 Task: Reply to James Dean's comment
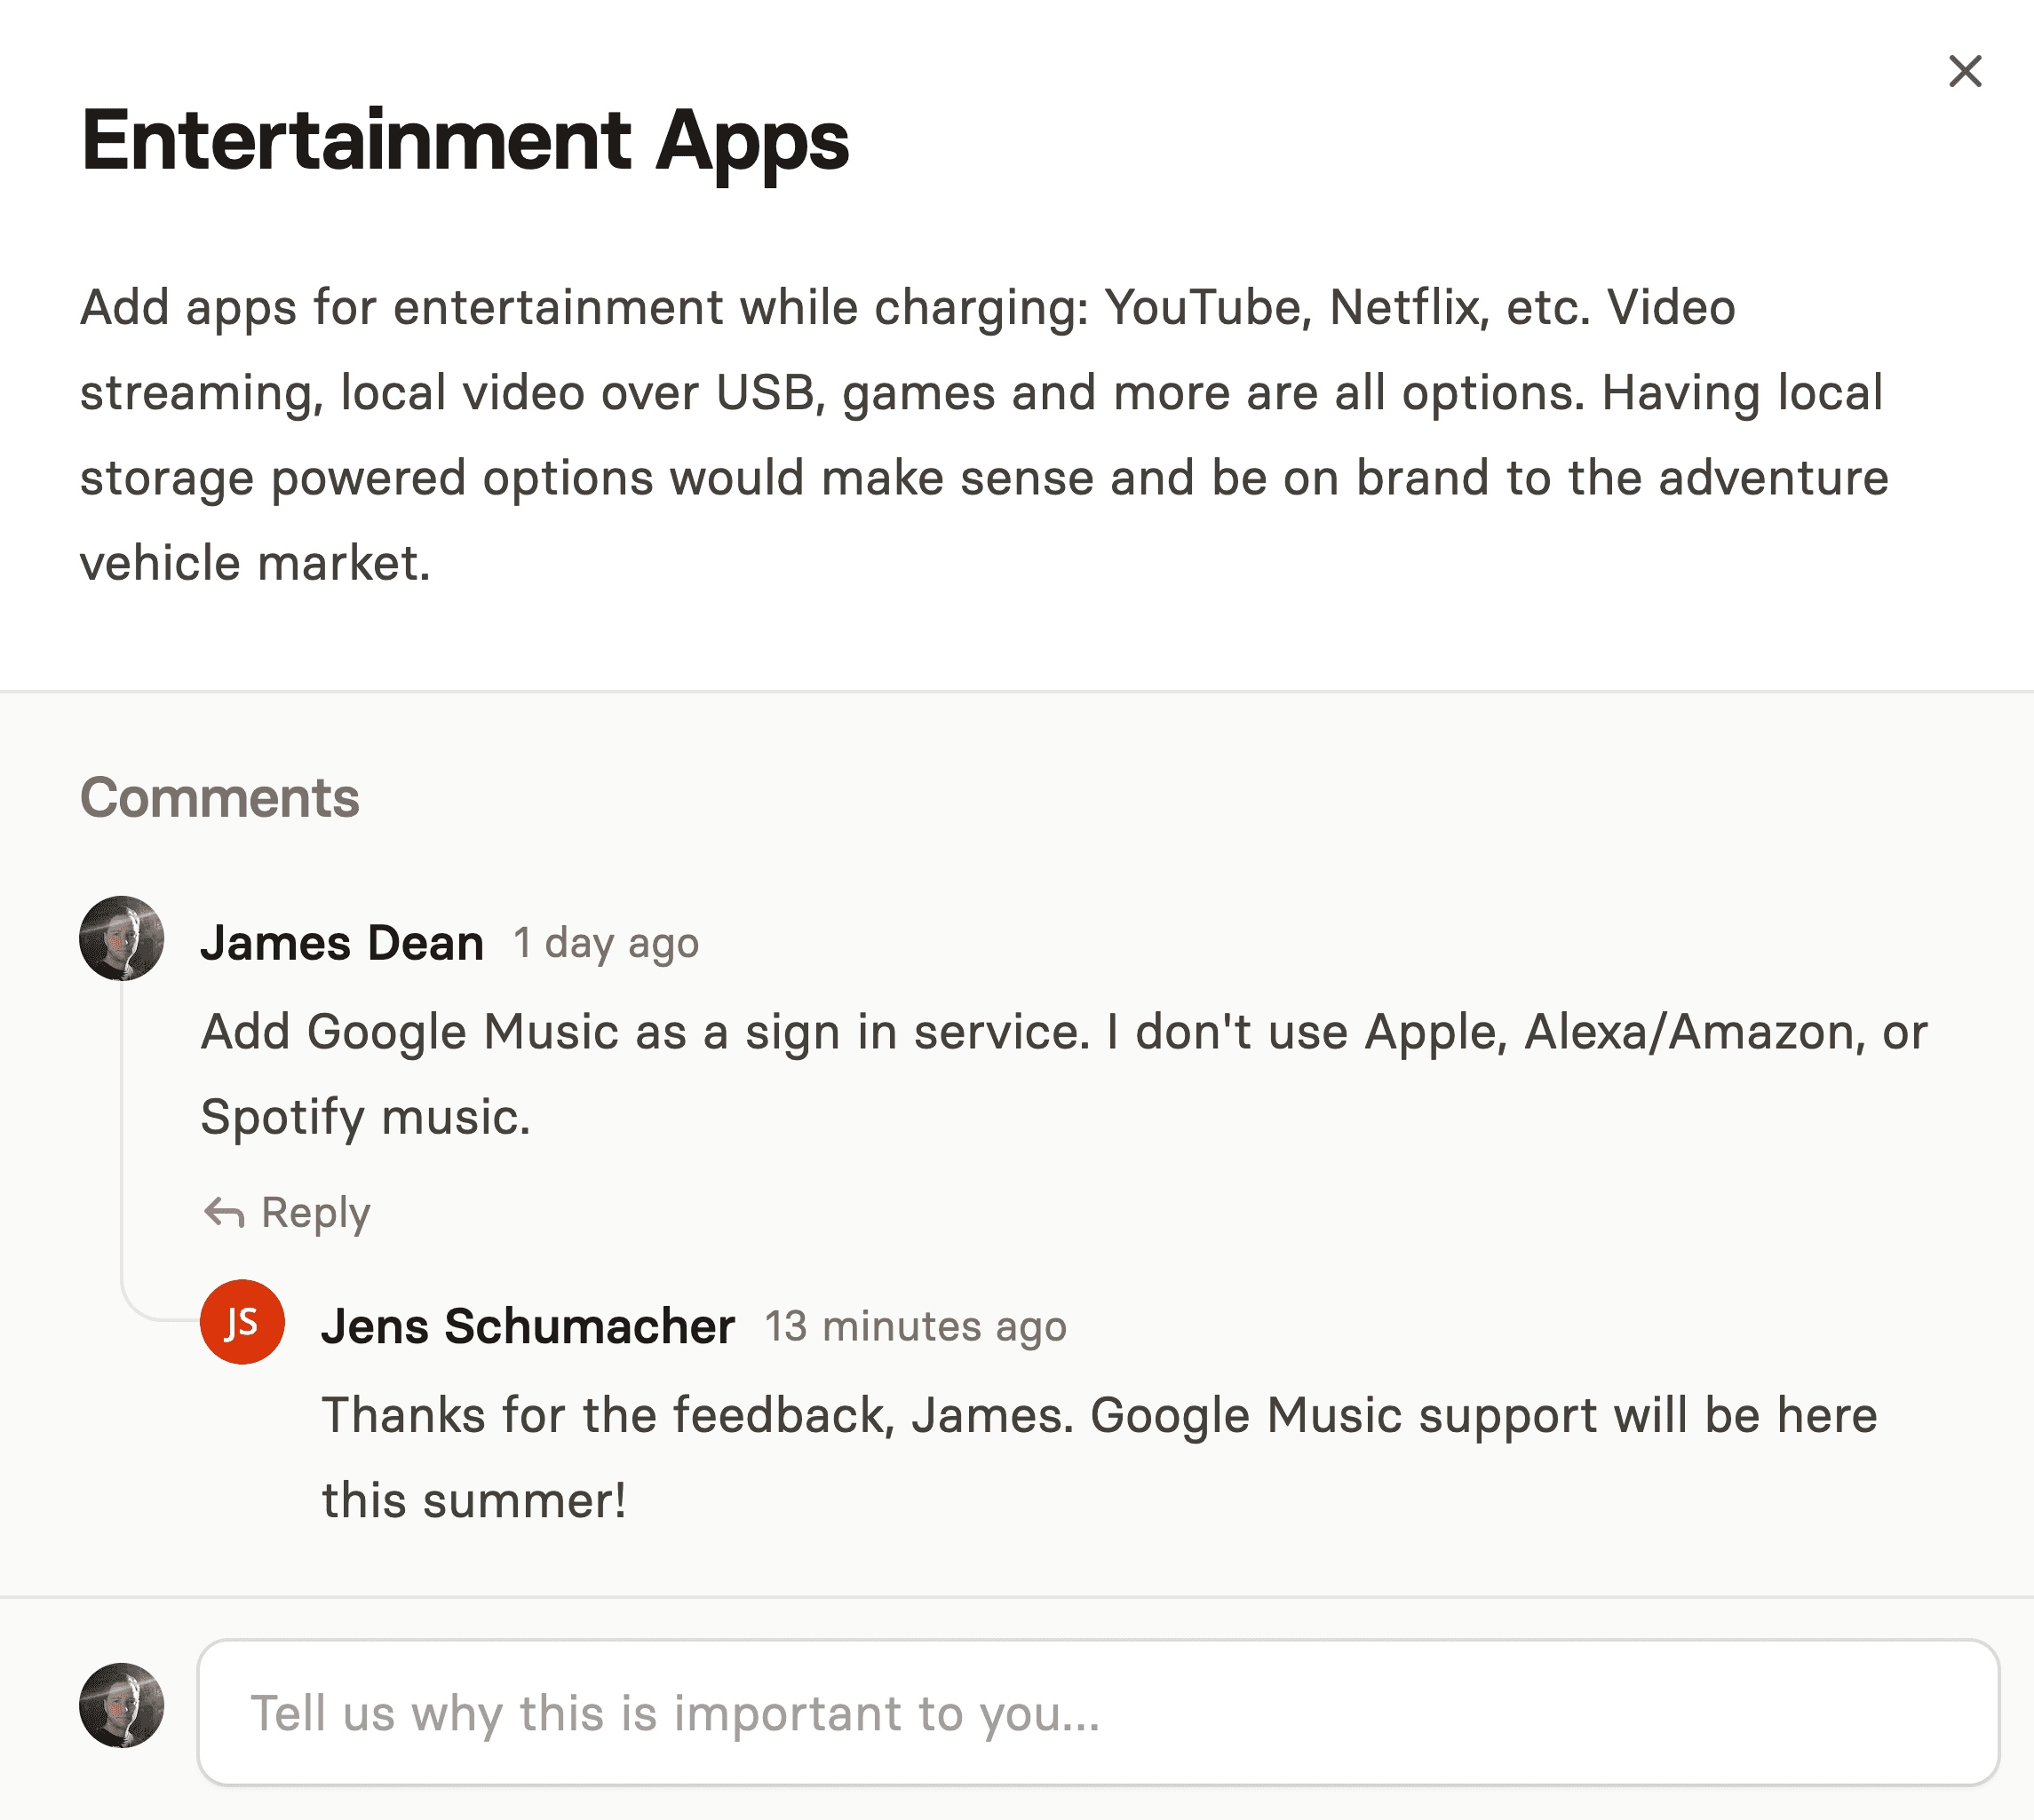click(x=286, y=1213)
